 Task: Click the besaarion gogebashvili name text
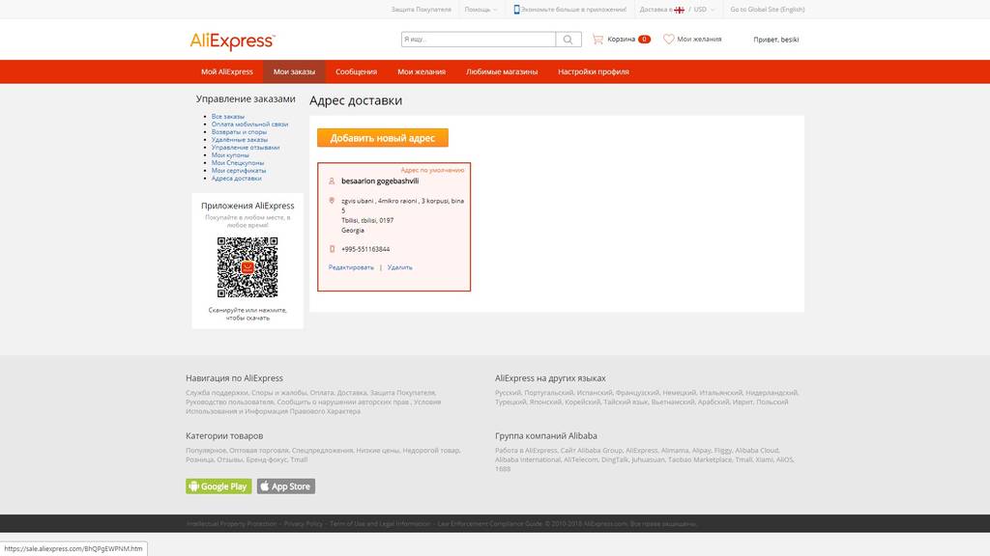(380, 181)
